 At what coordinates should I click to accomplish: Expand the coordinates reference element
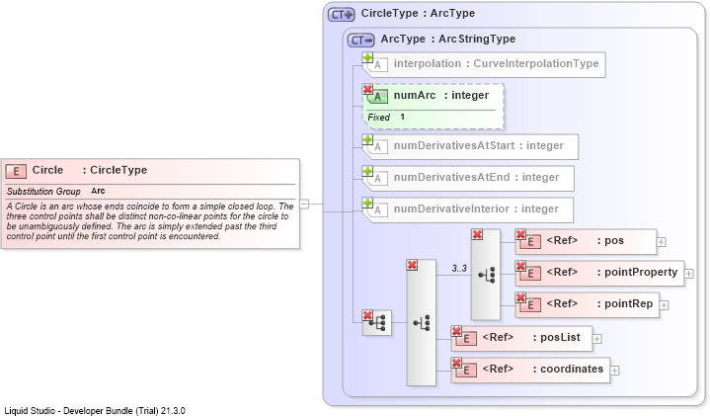(614, 371)
